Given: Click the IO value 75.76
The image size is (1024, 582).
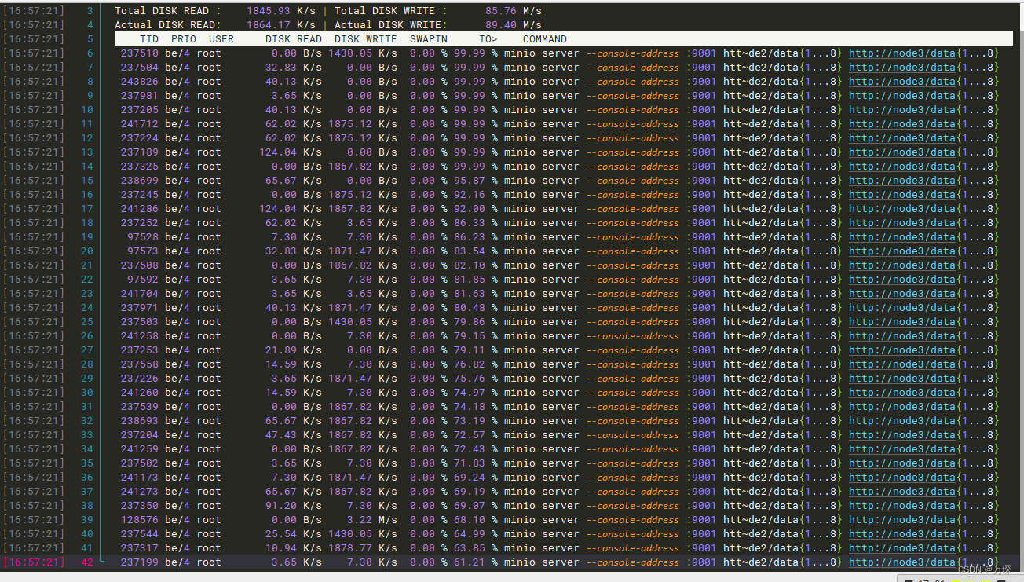Looking at the screenshot, I should click(x=470, y=379).
